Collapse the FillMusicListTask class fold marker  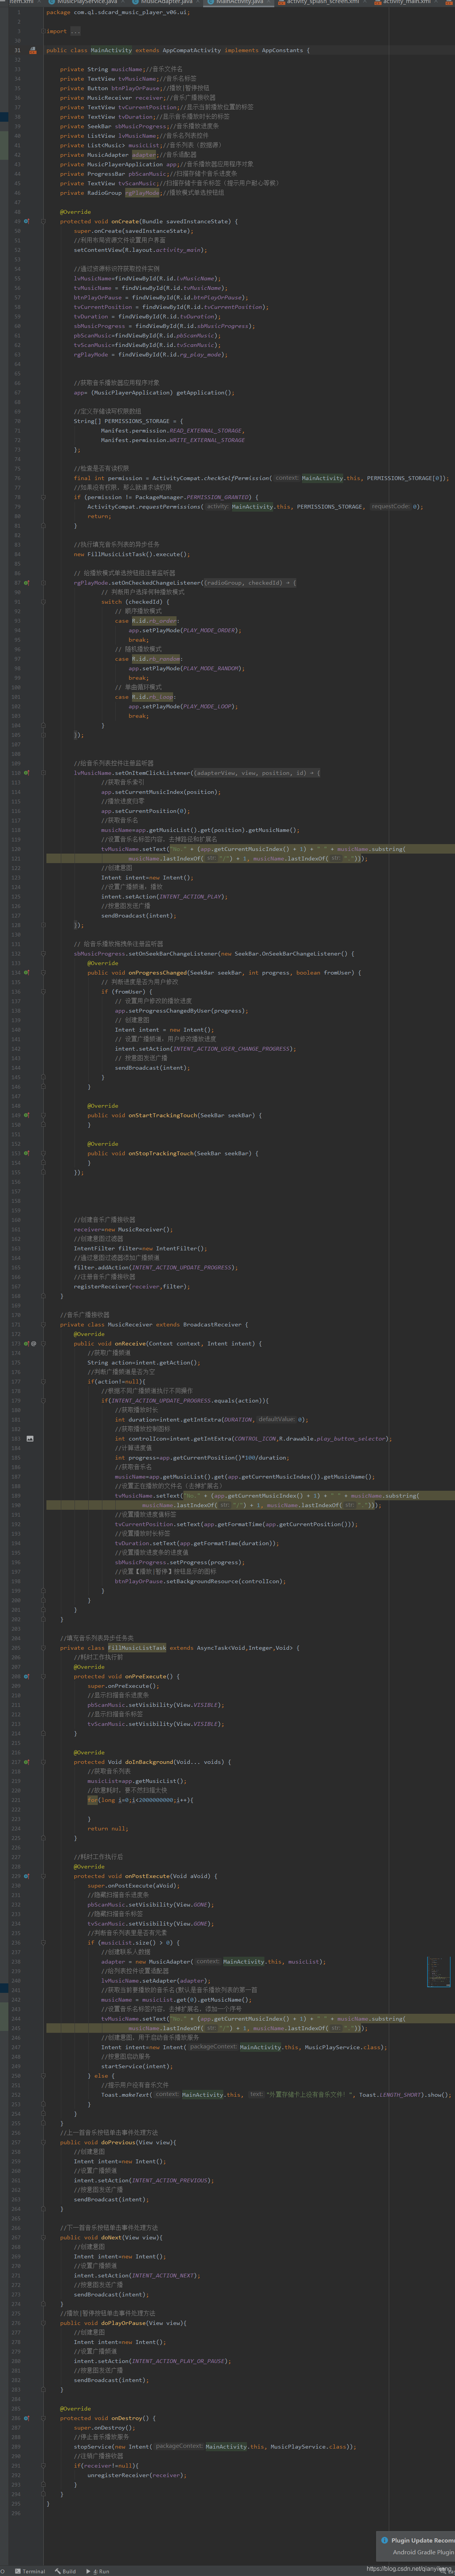pyautogui.click(x=43, y=1647)
